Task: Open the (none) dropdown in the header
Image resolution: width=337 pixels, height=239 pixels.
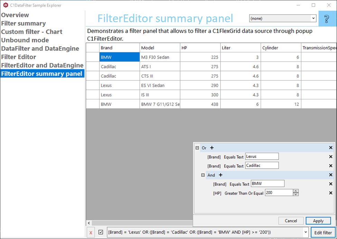Action: pyautogui.click(x=313, y=18)
